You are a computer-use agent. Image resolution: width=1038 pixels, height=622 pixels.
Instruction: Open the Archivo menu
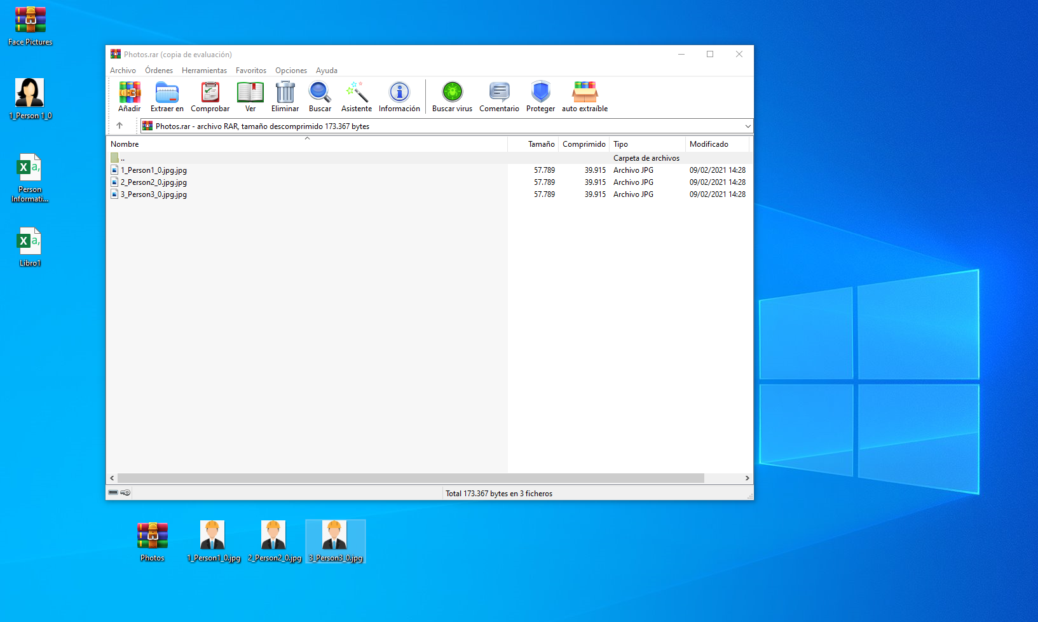[123, 71]
